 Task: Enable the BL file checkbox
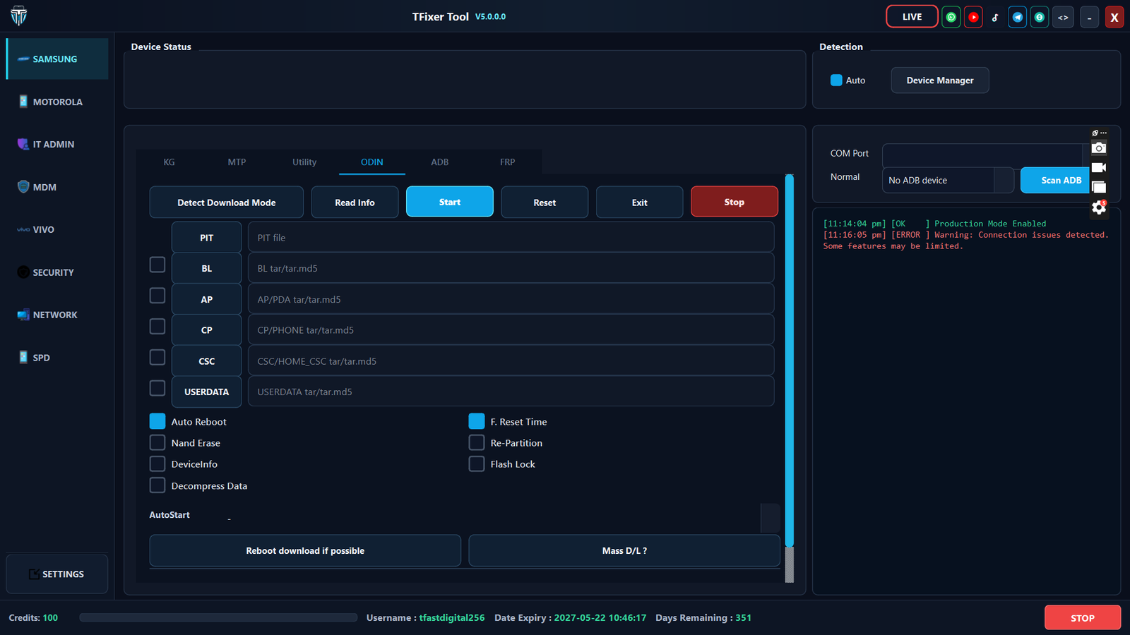157,265
